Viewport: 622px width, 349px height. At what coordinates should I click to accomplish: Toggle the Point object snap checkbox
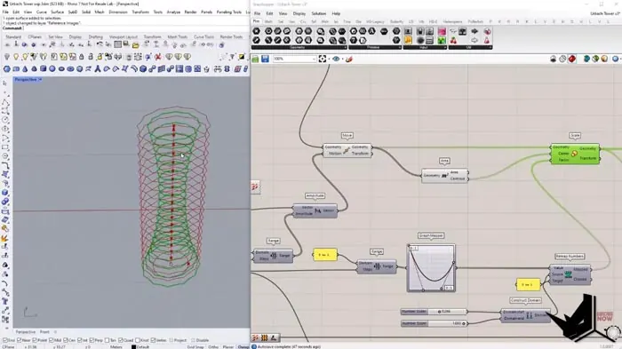coord(35,340)
